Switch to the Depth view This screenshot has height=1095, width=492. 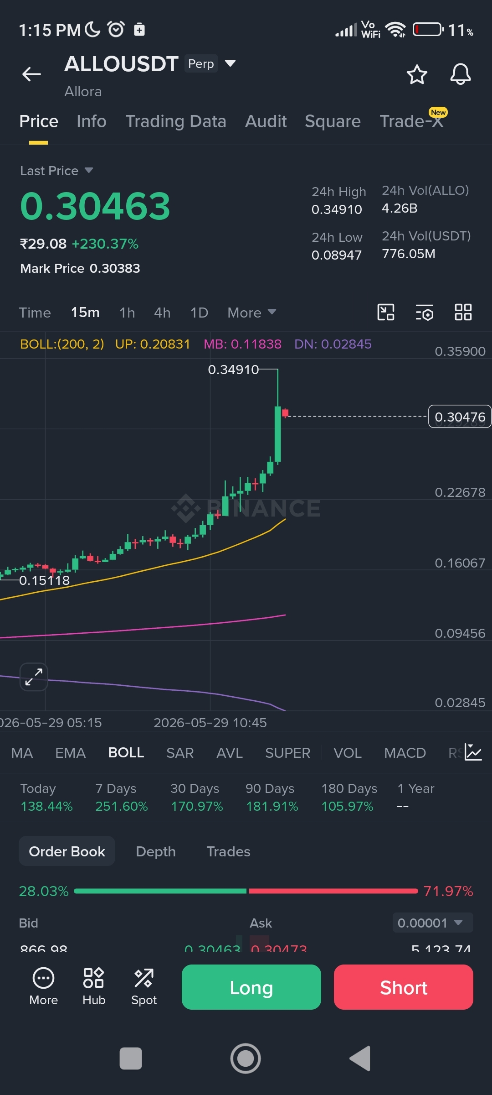[156, 851]
